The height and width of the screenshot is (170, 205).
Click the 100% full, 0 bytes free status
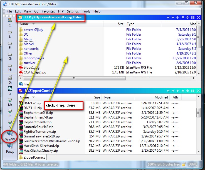[x=164, y=164]
